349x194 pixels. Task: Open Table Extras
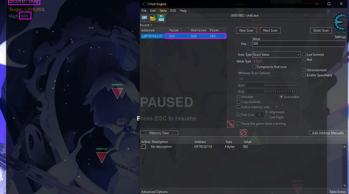click(338, 192)
